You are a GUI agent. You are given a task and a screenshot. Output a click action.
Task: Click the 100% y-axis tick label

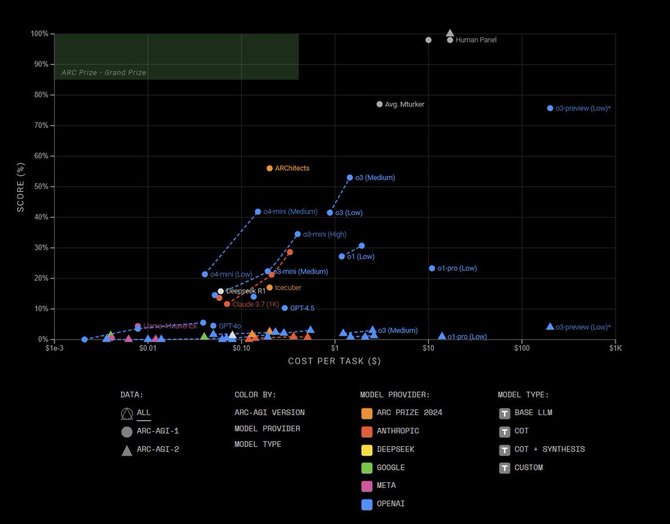tap(40, 34)
